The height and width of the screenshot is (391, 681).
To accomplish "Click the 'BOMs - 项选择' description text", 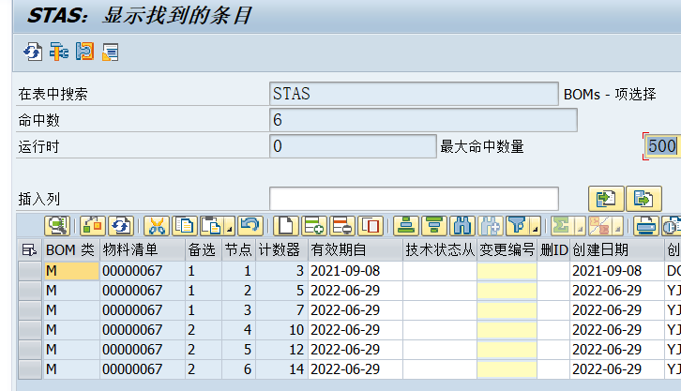I will click(x=610, y=94).
